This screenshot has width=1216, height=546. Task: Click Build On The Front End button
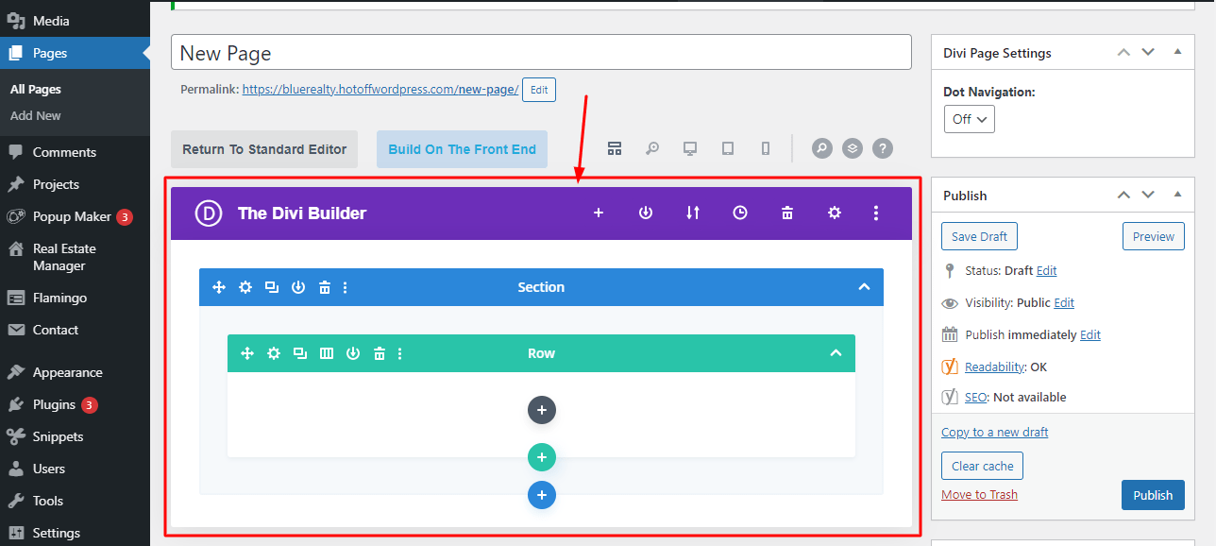[x=462, y=149]
